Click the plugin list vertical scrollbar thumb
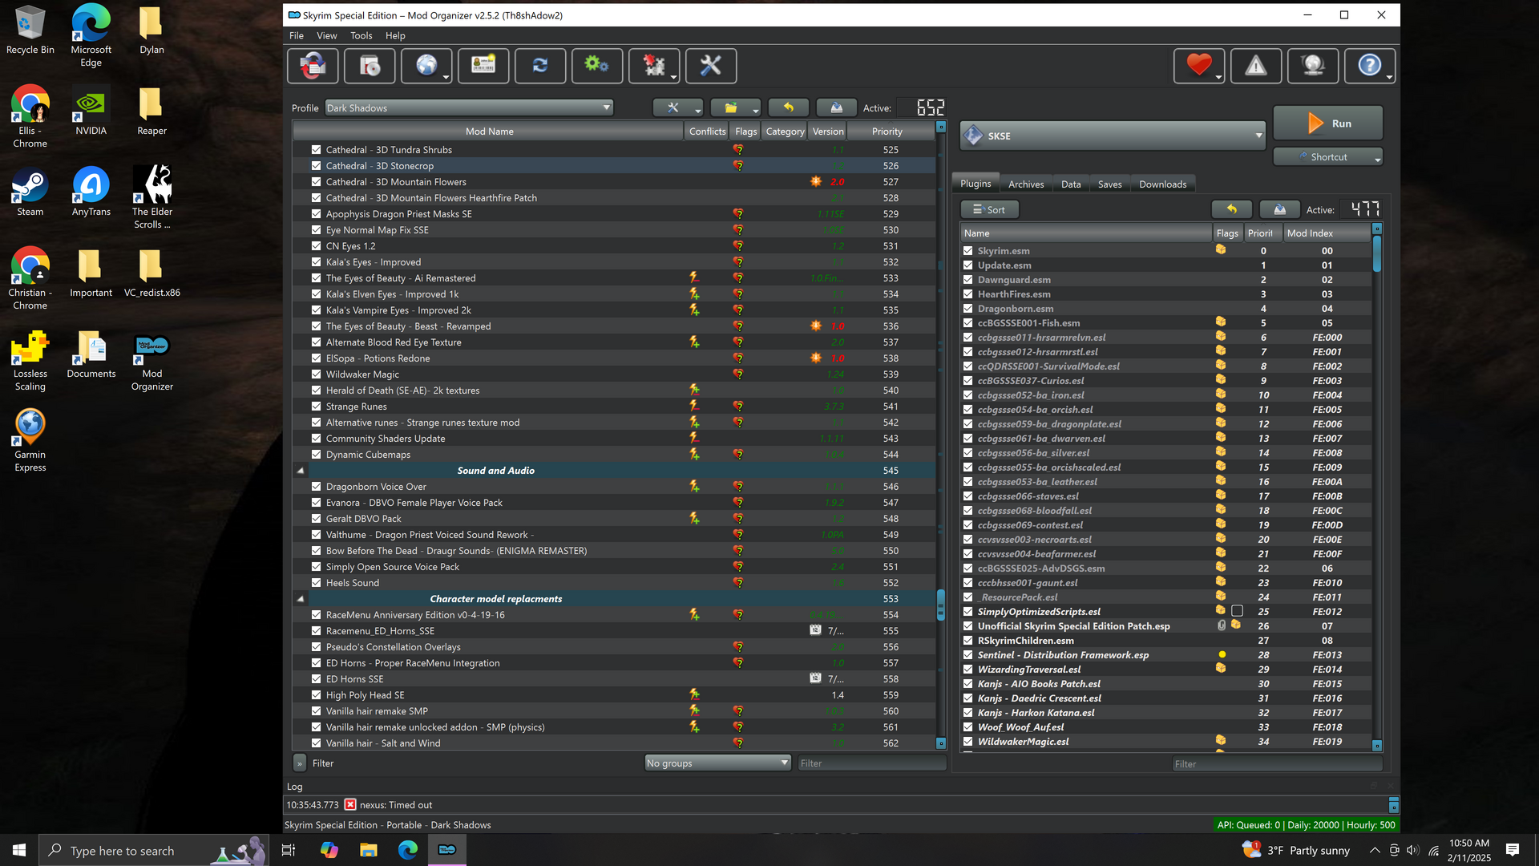 [x=1377, y=253]
